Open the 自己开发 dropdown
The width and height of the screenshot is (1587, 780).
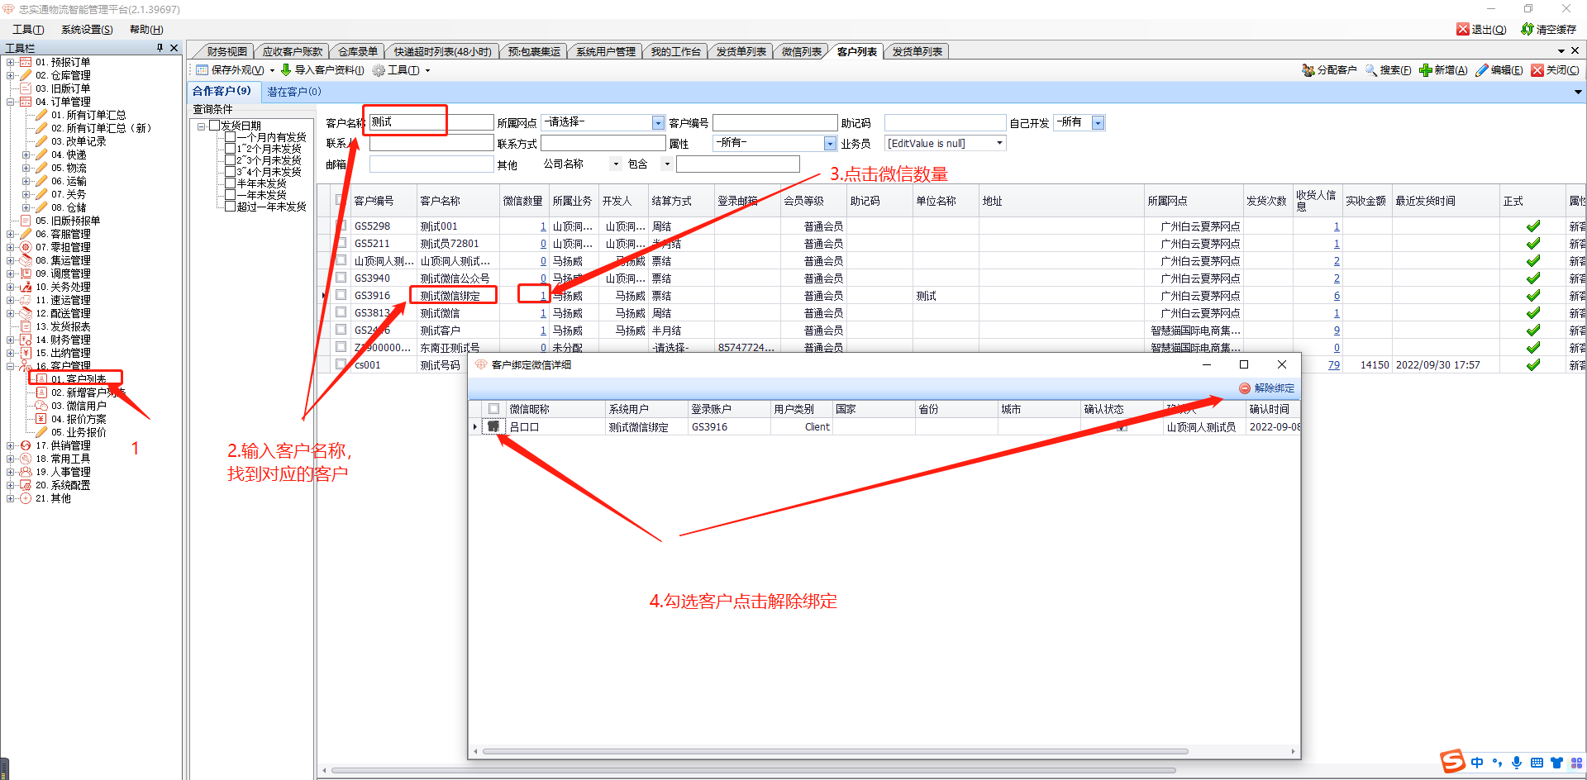pos(1098,123)
